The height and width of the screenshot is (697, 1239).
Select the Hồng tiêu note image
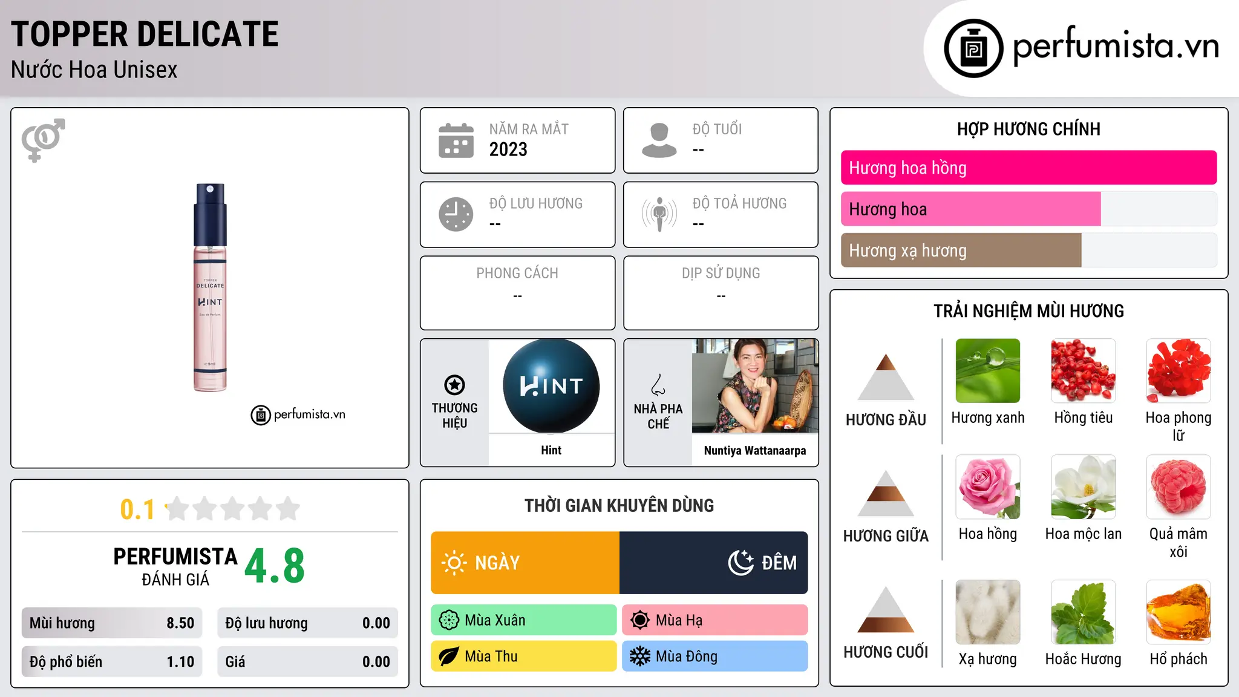1084,371
